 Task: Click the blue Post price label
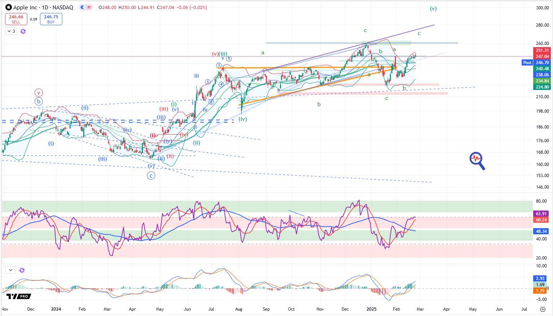[527, 63]
